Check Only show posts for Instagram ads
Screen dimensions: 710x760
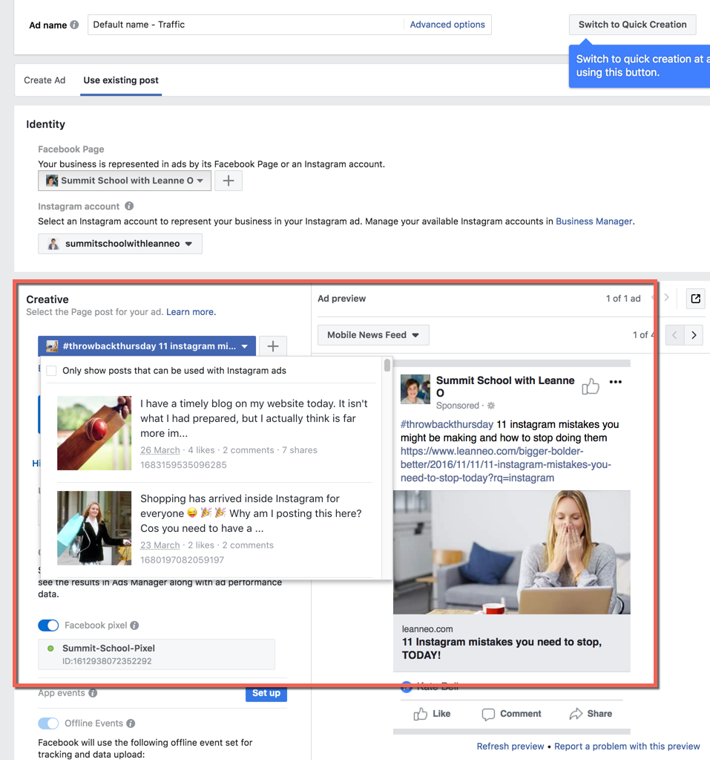[51, 371]
